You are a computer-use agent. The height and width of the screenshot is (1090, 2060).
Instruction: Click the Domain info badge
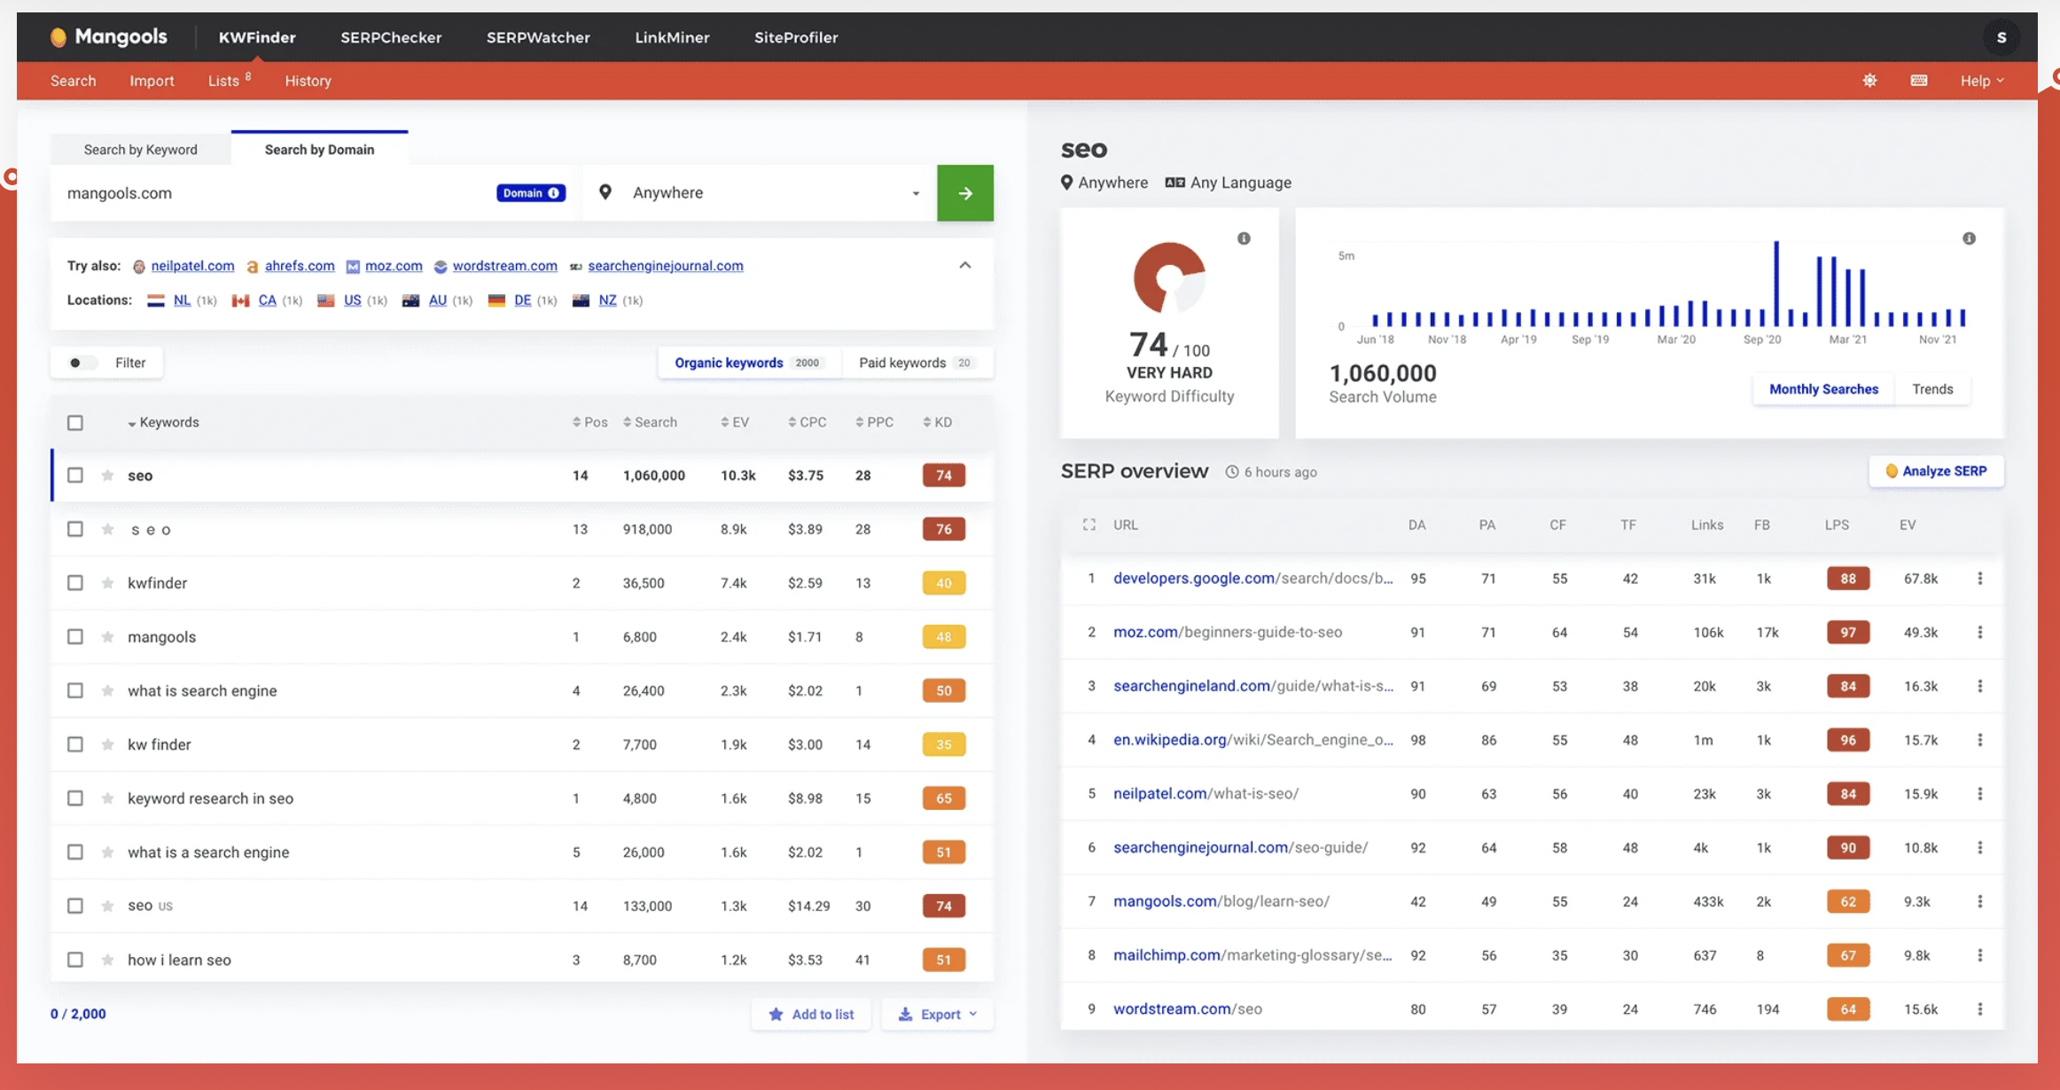(x=530, y=193)
